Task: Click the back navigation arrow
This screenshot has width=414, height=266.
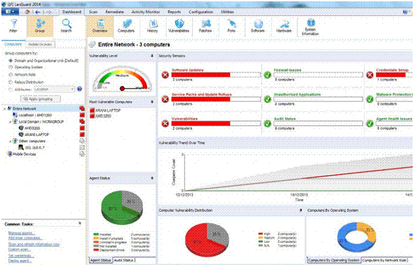Action: 38,12
